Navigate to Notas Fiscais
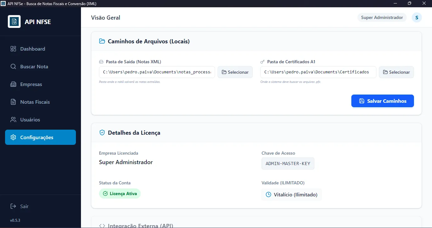Viewport: 432px width, 228px height. [40, 102]
